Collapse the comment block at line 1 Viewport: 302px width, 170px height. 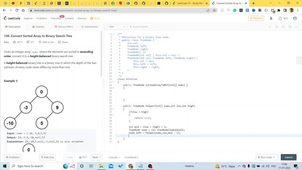pos(113,34)
